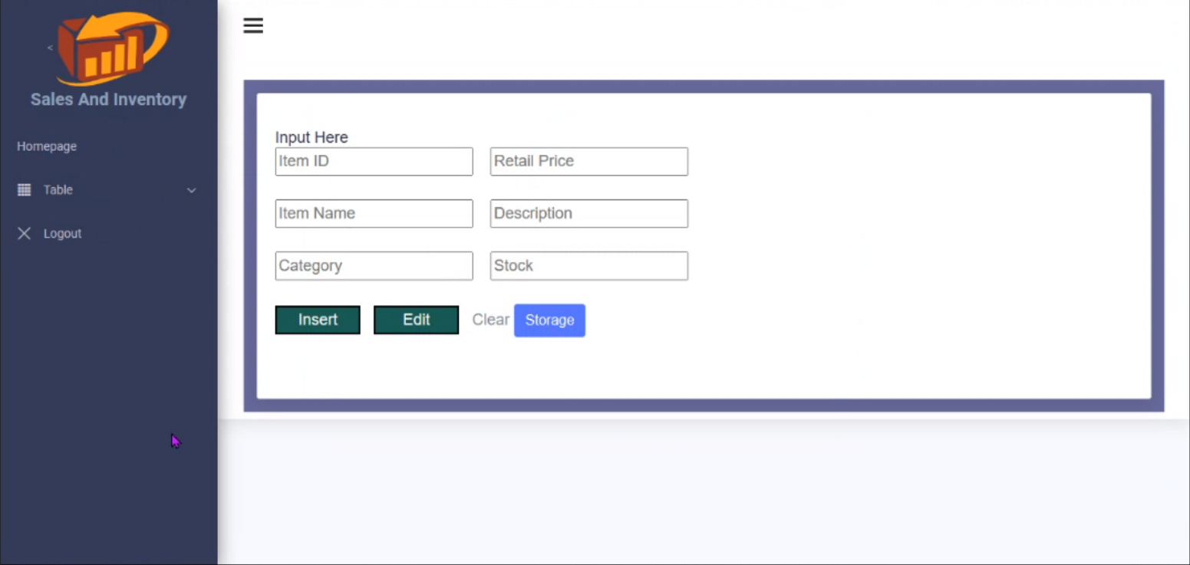Click the Sales And Inventory title text
Screen dimensions: 1190x565
point(108,100)
